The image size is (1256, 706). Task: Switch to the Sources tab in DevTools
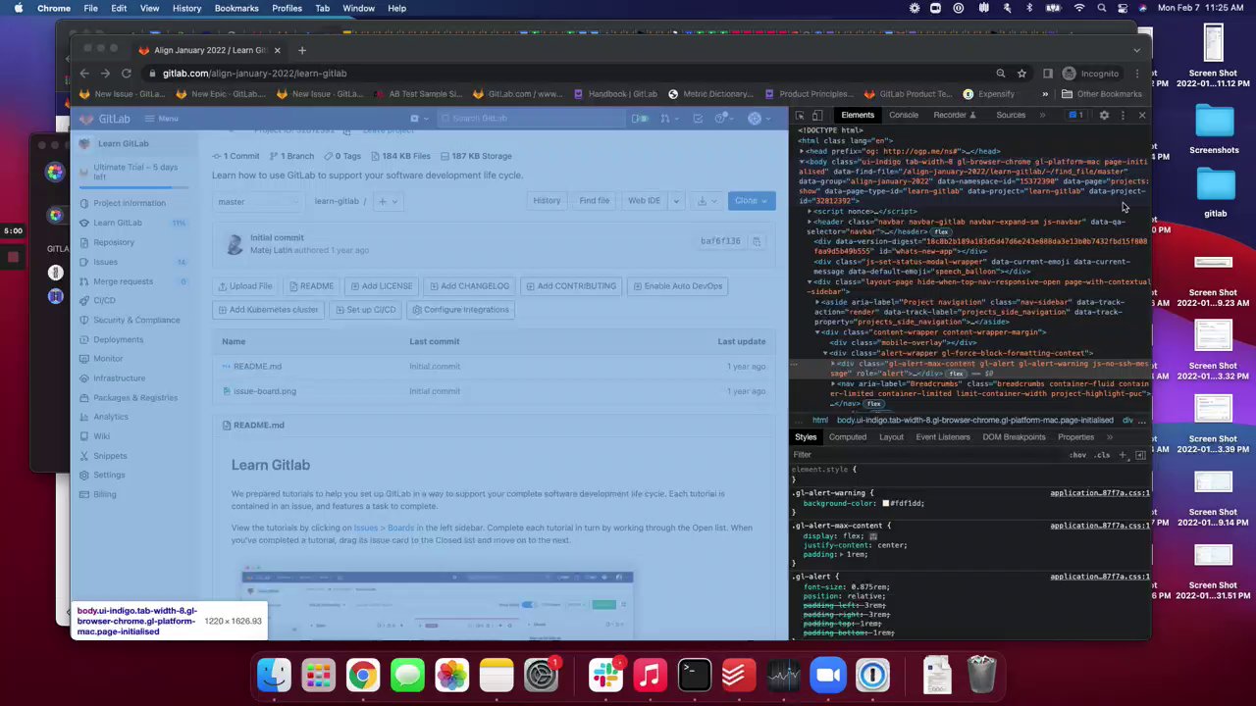(1011, 116)
